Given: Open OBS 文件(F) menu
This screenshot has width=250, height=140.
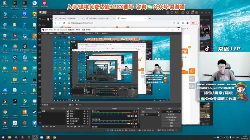Looking at the screenshot, I should pyautogui.click(x=45, y=33).
